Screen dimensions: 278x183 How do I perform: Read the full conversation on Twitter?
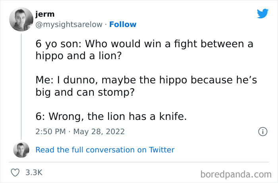pos(105,150)
